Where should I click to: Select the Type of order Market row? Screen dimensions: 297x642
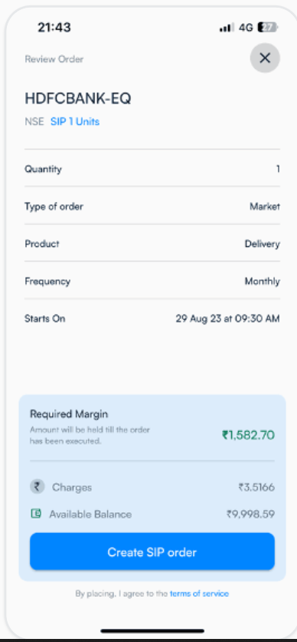tap(152, 206)
